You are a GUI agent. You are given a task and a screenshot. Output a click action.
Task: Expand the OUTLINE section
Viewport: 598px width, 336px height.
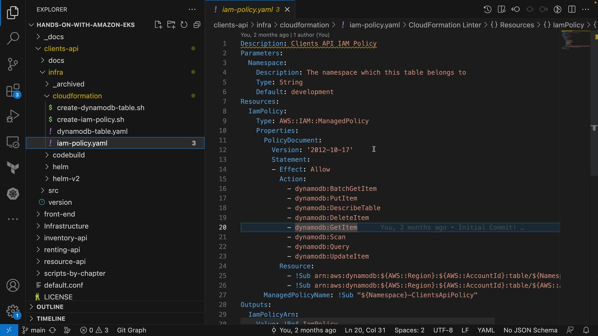tap(50, 307)
